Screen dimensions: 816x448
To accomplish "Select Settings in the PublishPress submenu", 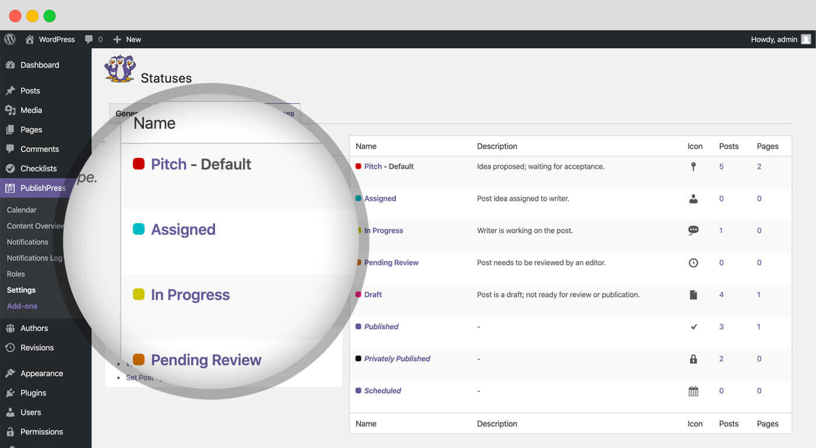I will coord(21,290).
